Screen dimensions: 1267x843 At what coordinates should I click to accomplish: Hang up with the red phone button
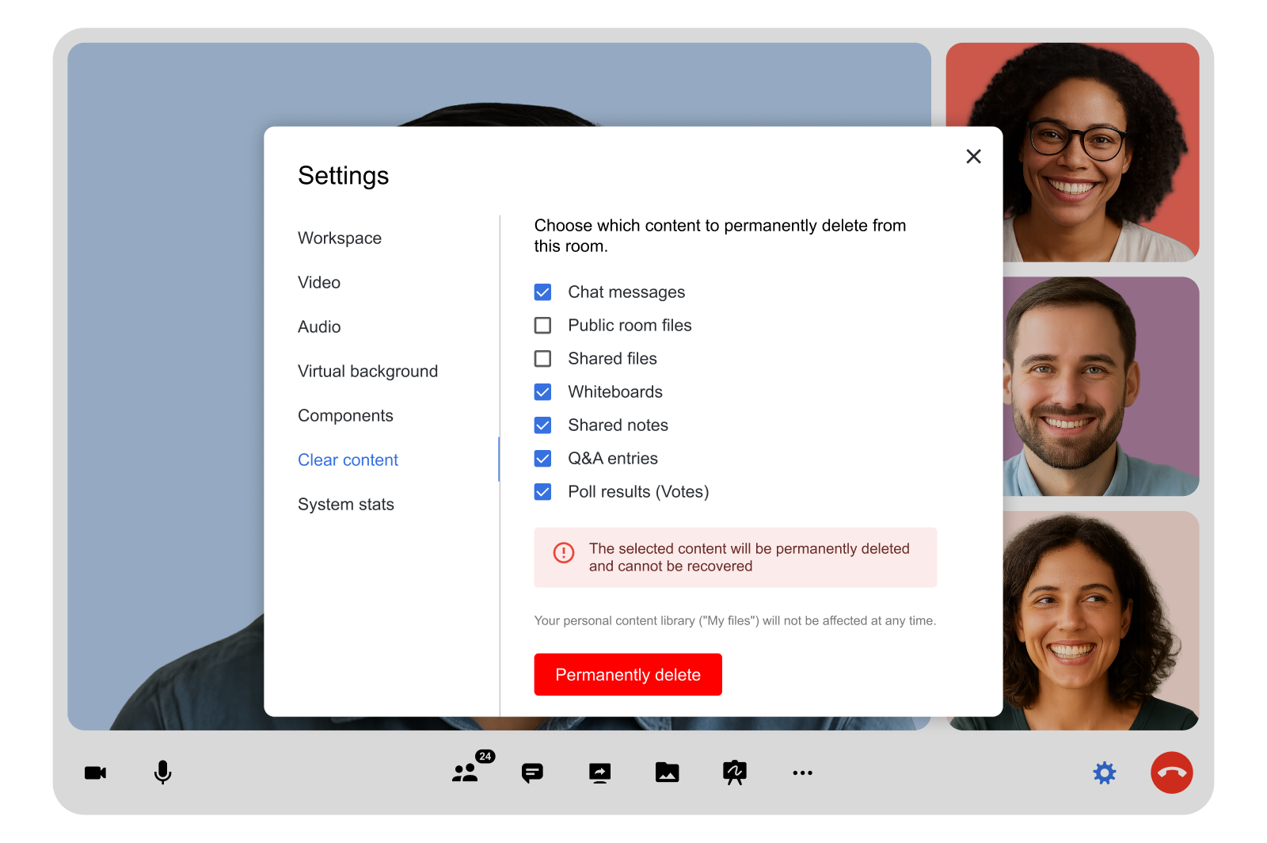click(1171, 772)
